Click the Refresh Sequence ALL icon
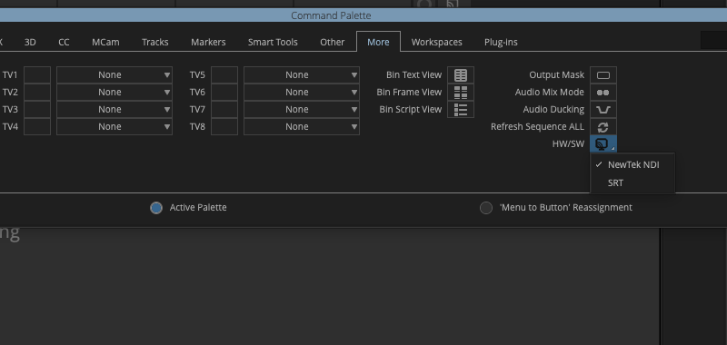Viewport: 727px width, 345px height. (603, 126)
